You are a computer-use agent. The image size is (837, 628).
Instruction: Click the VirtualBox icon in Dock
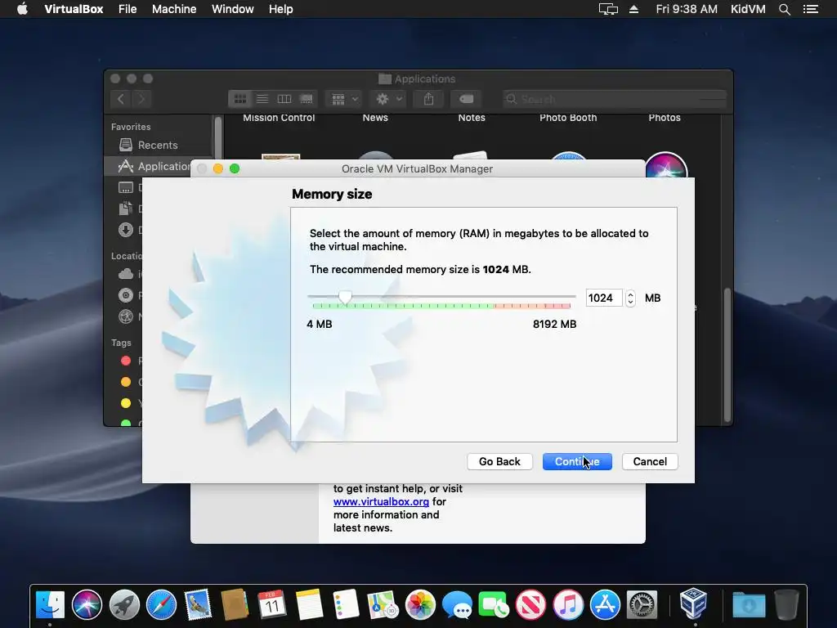point(694,603)
